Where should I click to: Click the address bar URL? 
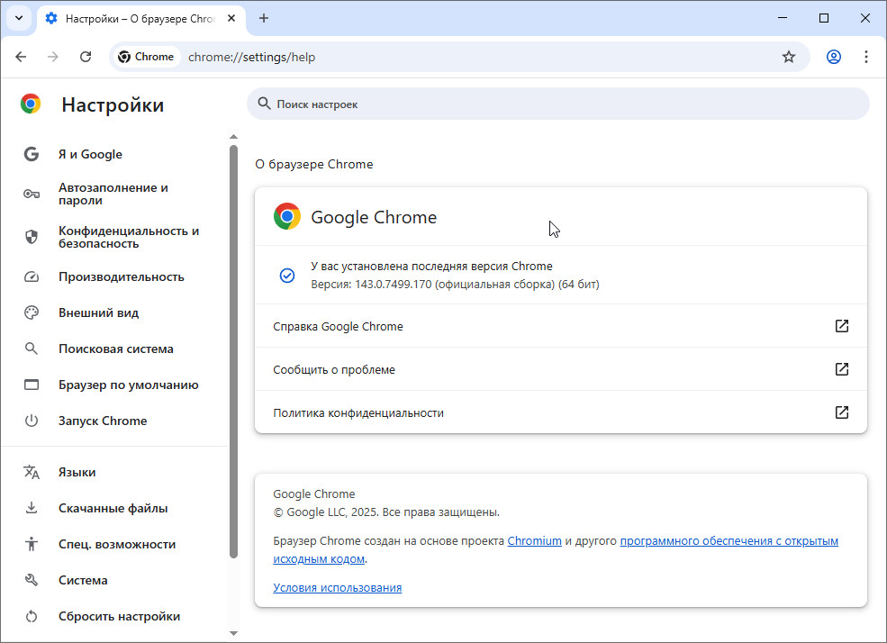[251, 57]
